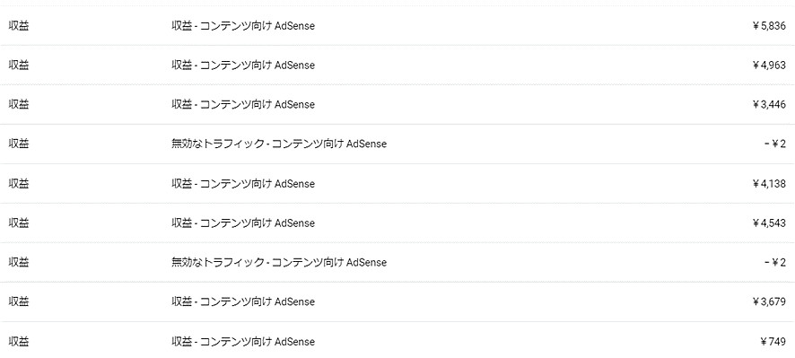
Task: Click the ¥3,446 amount
Action: click(769, 104)
